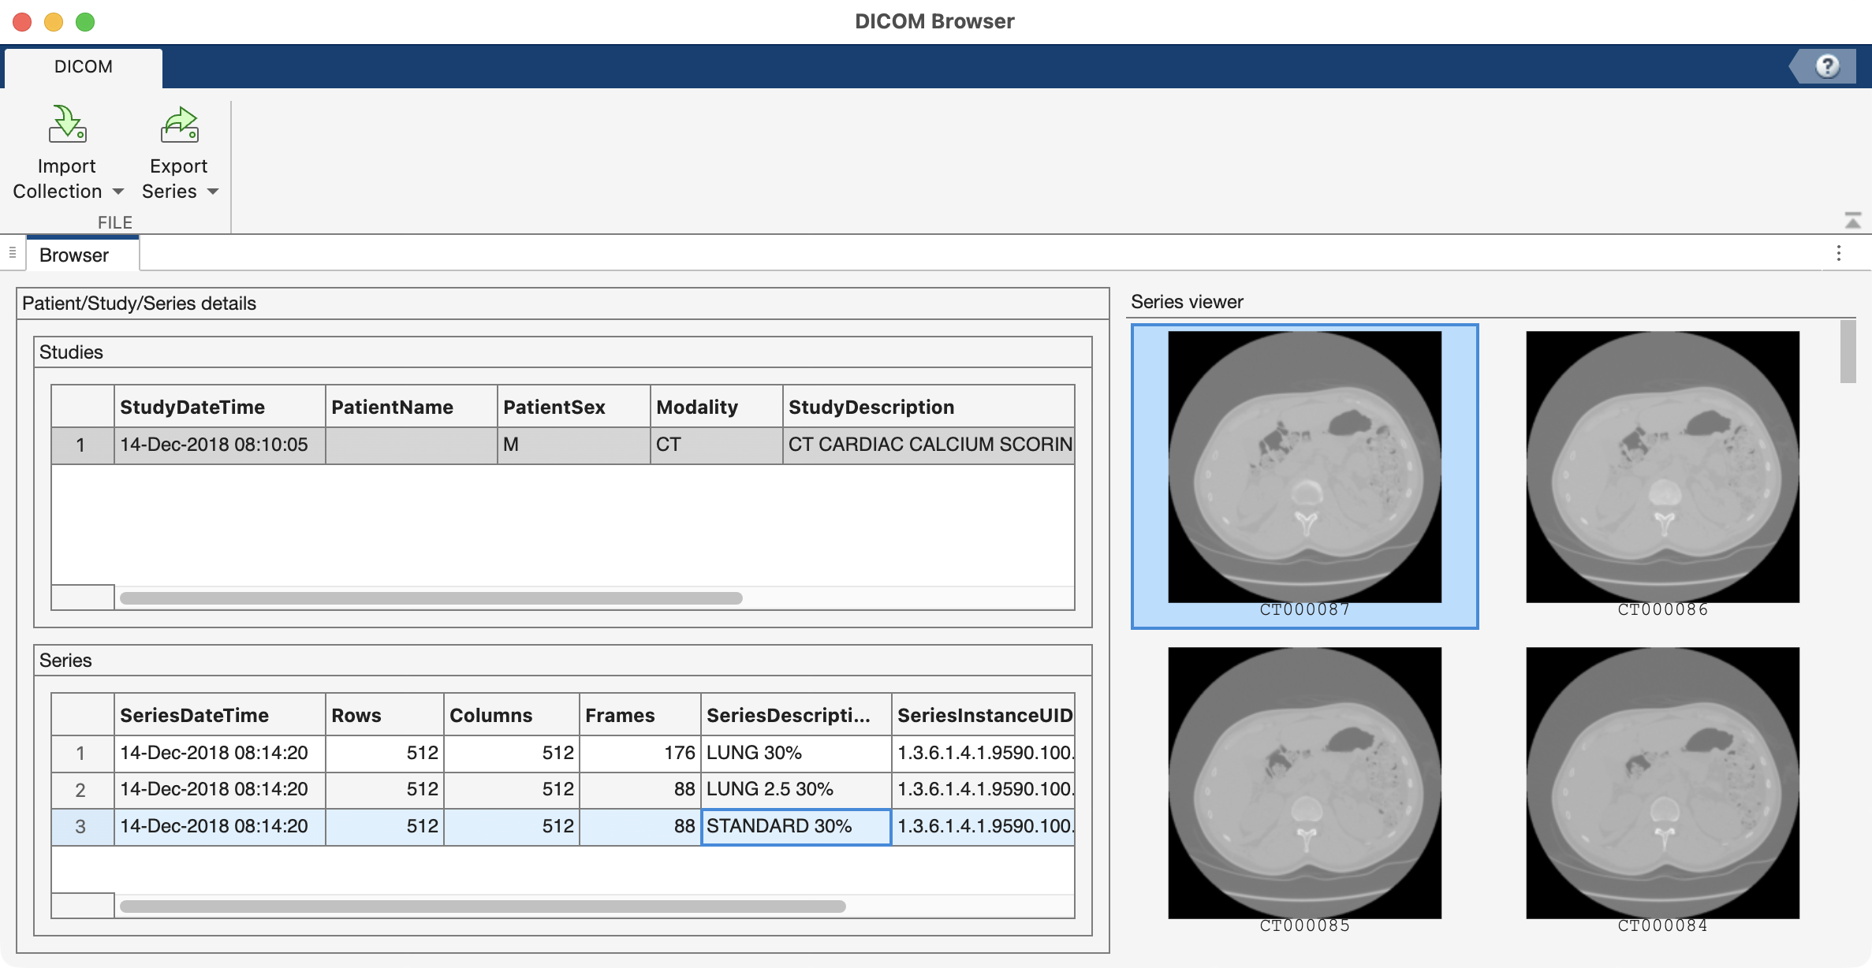Expand the Export Series dropdown arrow
The width and height of the screenshot is (1872, 968).
click(x=213, y=192)
